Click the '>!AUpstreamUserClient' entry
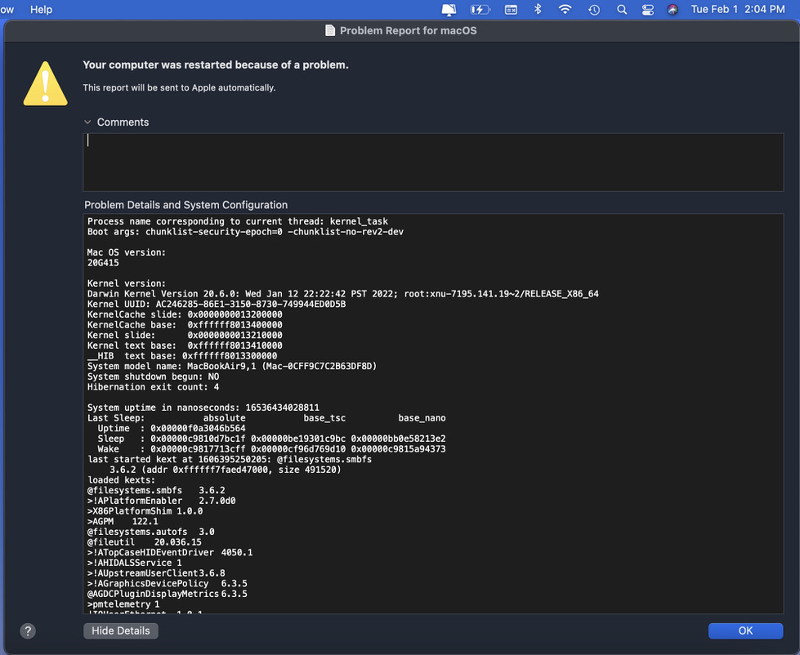This screenshot has height=655, width=800. pyautogui.click(x=156, y=573)
